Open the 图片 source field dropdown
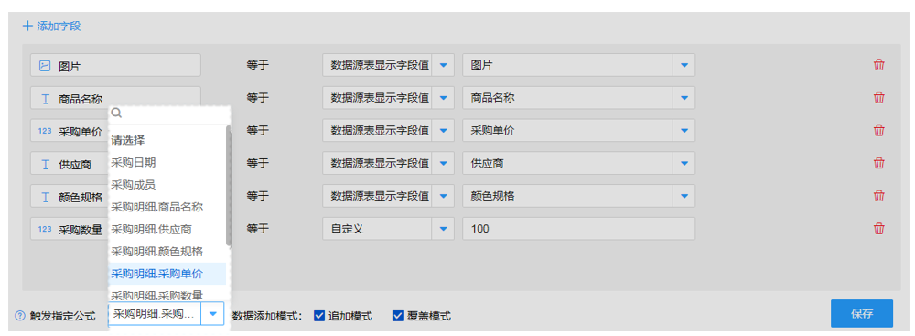The width and height of the screenshot is (915, 336). [684, 65]
